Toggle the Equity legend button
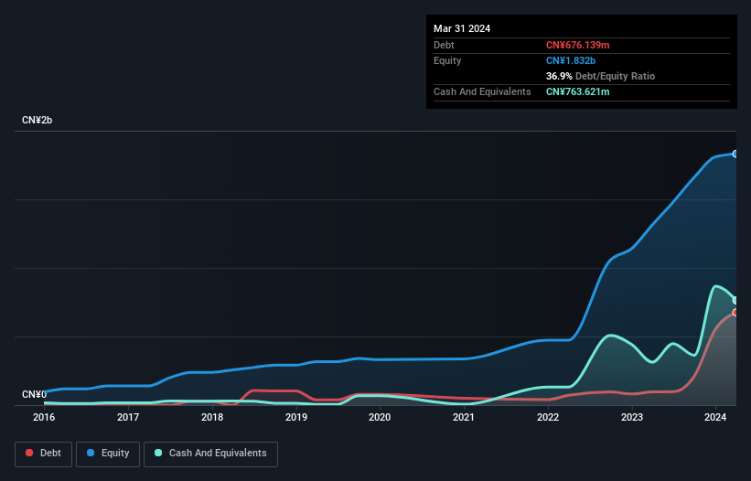The height and width of the screenshot is (481, 751). pos(108,454)
